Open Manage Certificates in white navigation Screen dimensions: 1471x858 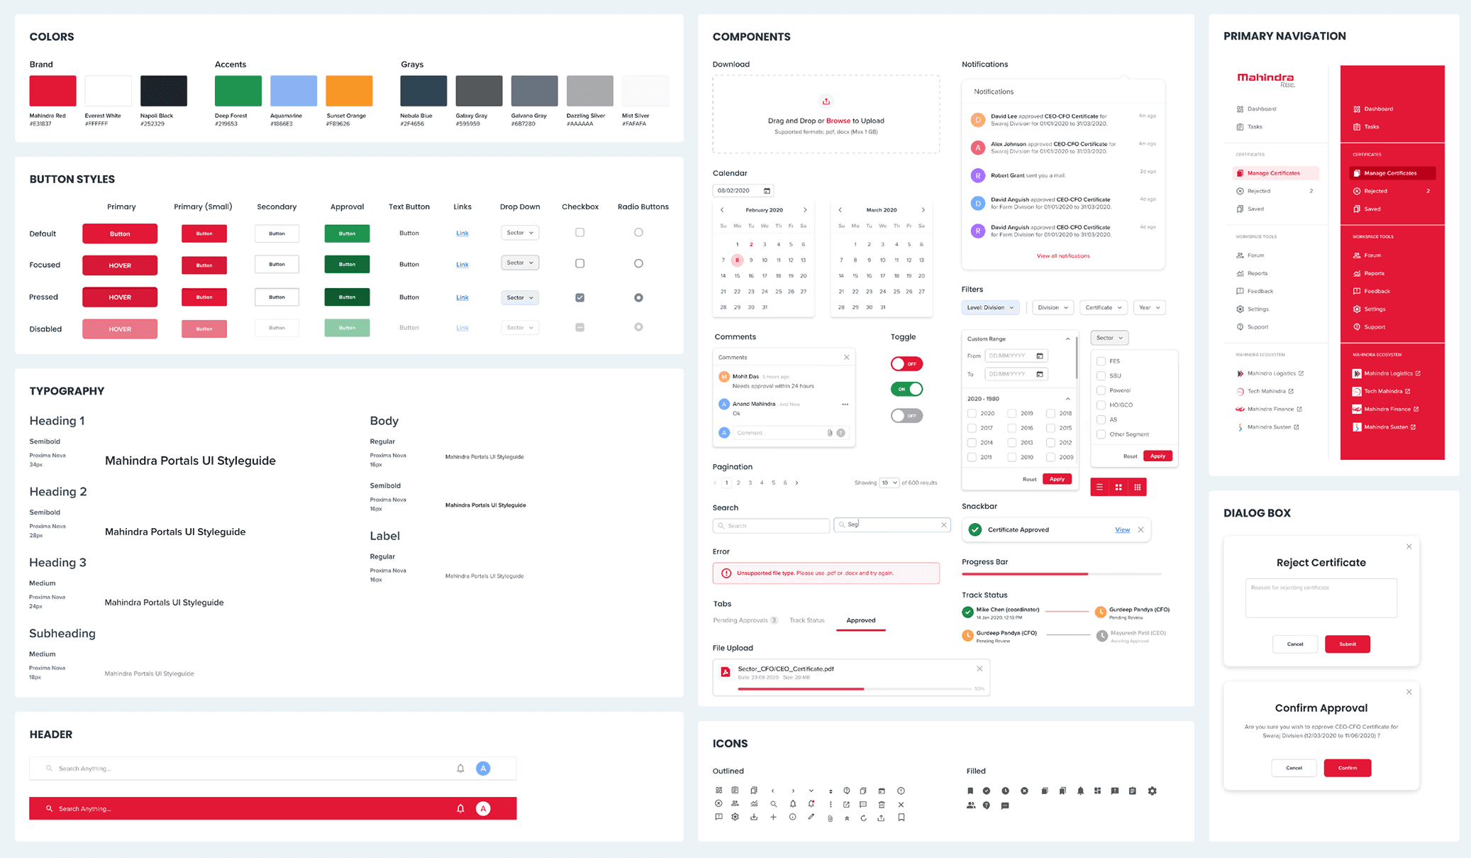(x=1273, y=173)
